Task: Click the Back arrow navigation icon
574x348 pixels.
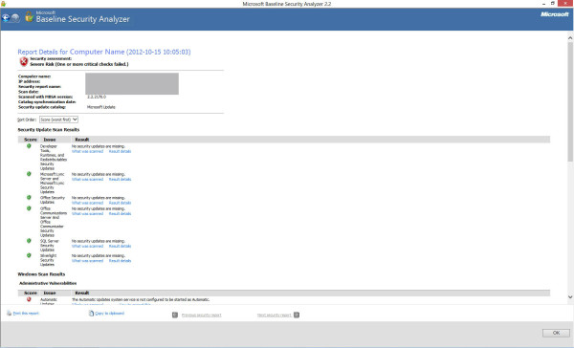Action: click(6, 18)
